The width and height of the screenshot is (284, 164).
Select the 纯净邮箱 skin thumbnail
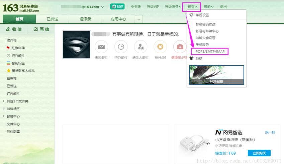(217, 75)
